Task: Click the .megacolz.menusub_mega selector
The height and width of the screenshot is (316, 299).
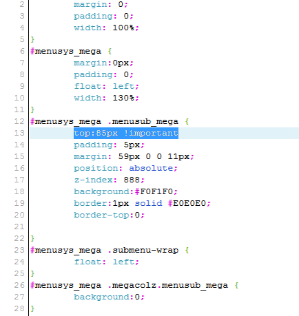Action: 167,285
